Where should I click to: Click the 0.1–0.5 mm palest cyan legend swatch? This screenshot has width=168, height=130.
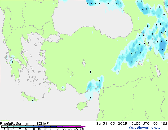pyautogui.click(x=5, y=127)
